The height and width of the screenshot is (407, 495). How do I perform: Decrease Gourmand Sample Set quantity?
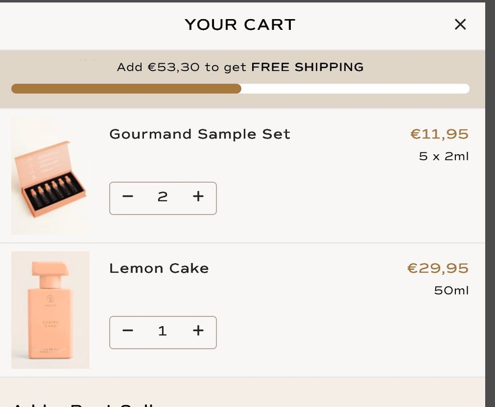point(128,197)
